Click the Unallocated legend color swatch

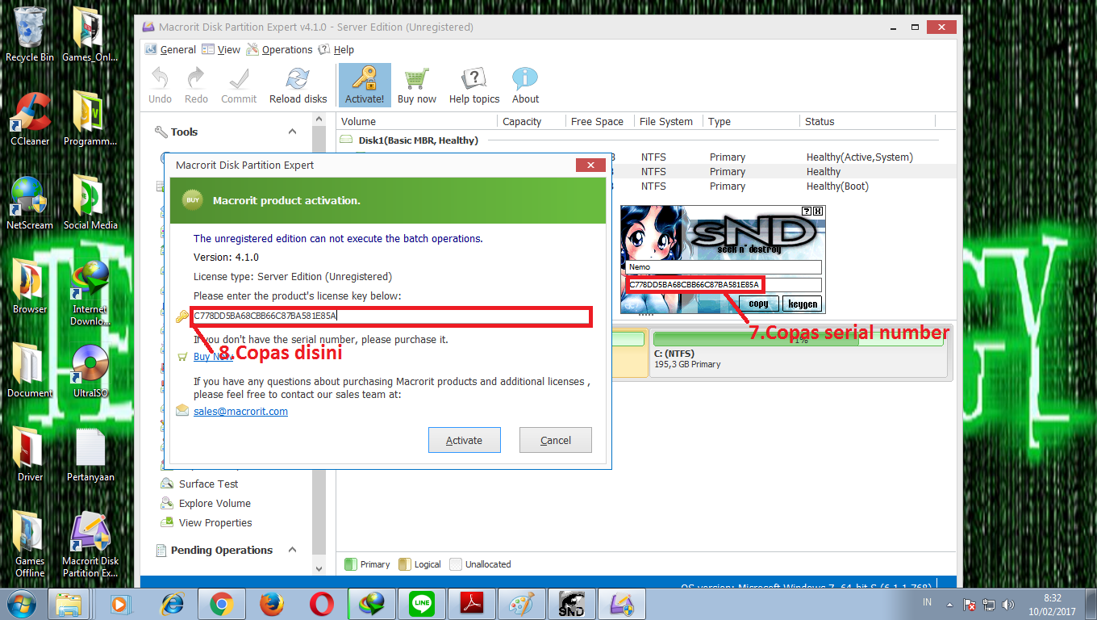tap(456, 564)
